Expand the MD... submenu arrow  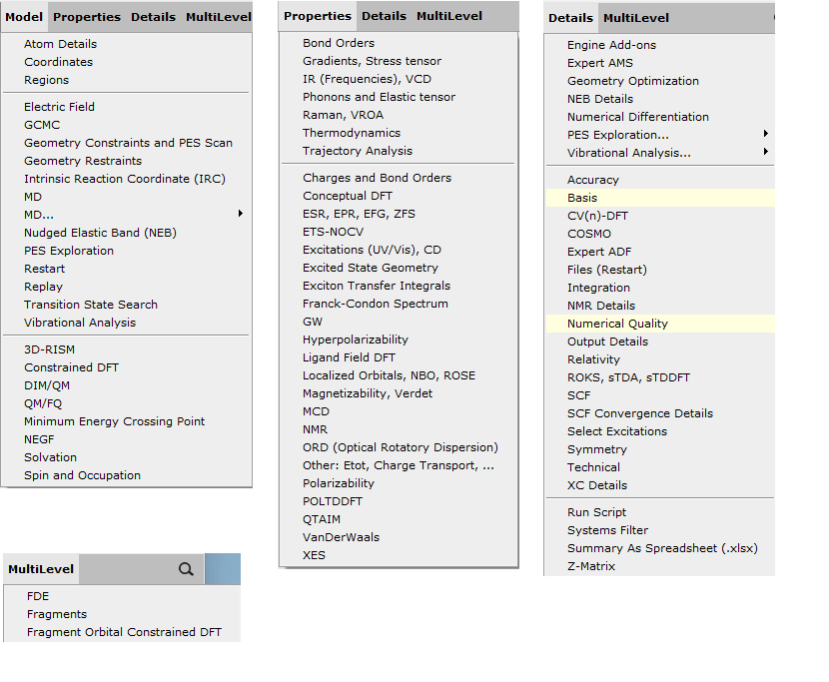click(240, 215)
